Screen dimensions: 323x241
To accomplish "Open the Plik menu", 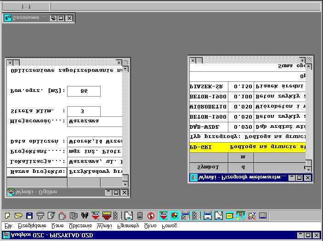I will [8, 226].
